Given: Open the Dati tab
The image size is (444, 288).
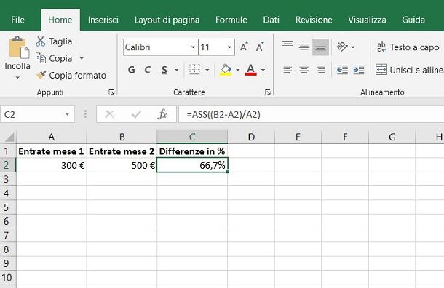Looking at the screenshot, I should [x=271, y=20].
